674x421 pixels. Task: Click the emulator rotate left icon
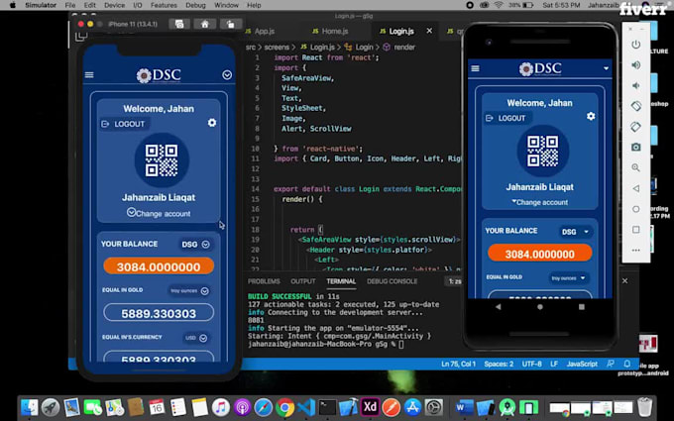pos(635,106)
